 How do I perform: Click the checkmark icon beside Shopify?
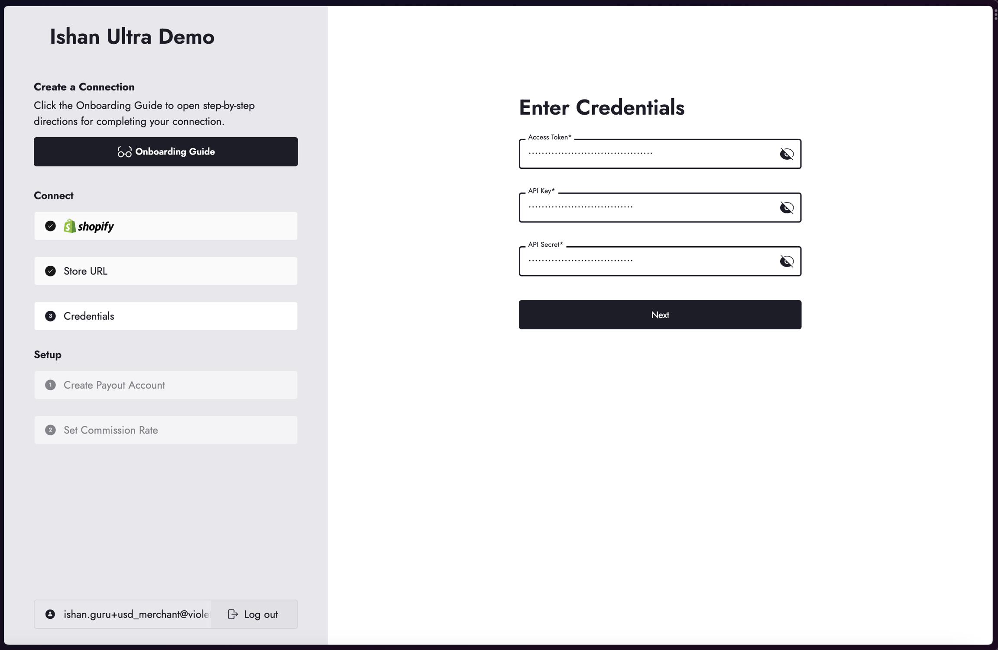click(x=50, y=226)
